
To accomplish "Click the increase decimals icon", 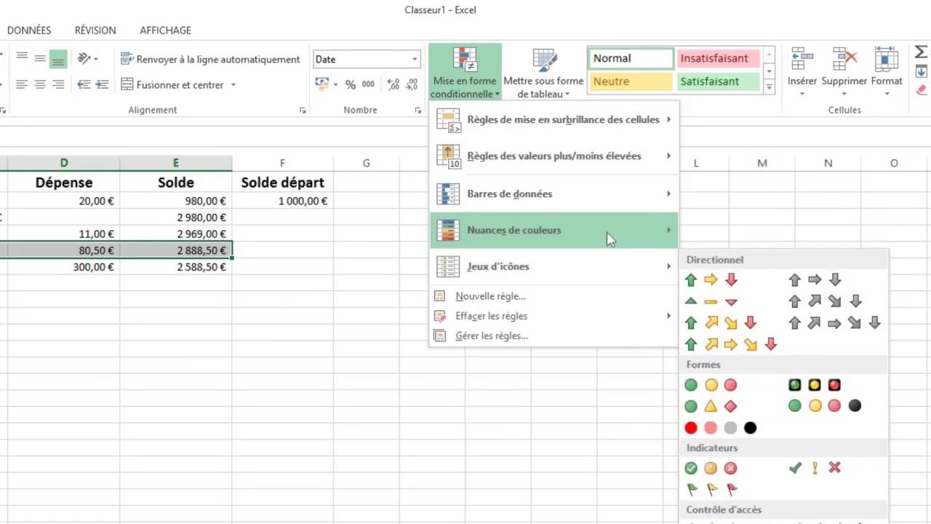I will coord(392,84).
